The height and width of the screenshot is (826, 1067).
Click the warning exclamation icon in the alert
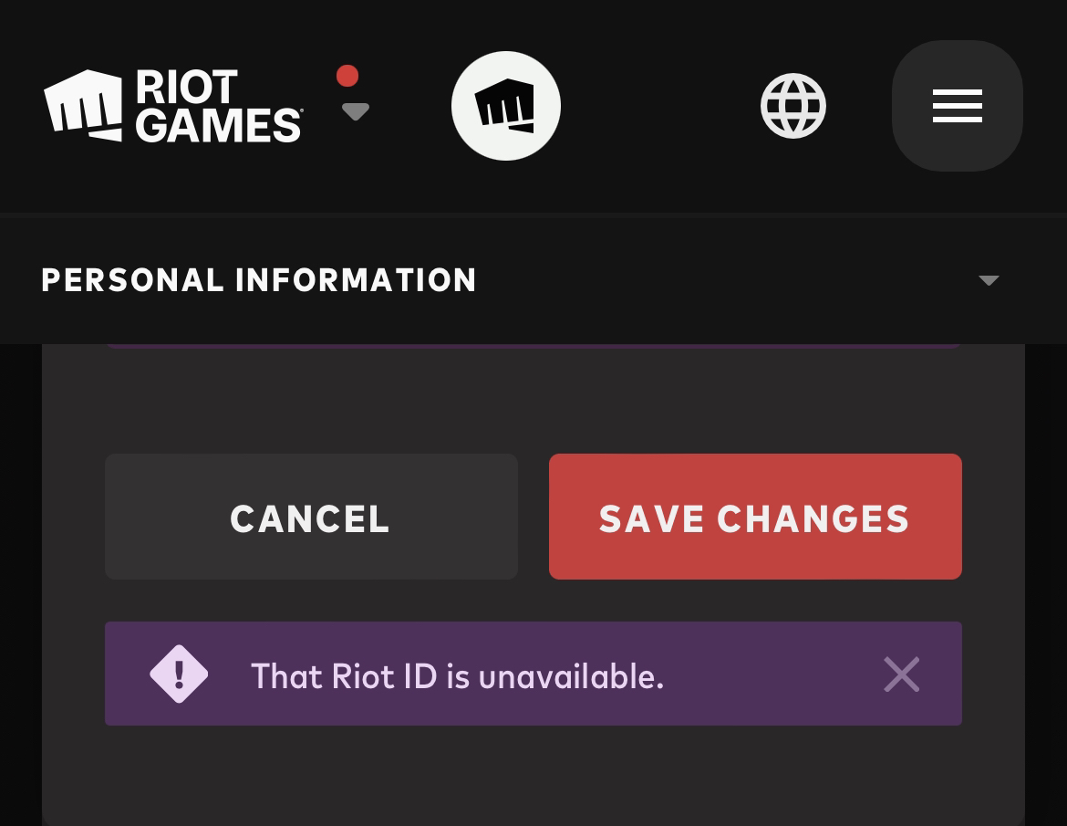pos(179,674)
